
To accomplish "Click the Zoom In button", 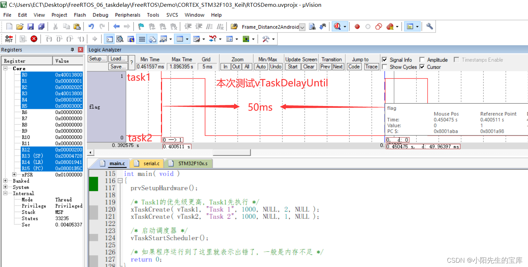I will click(226, 66).
